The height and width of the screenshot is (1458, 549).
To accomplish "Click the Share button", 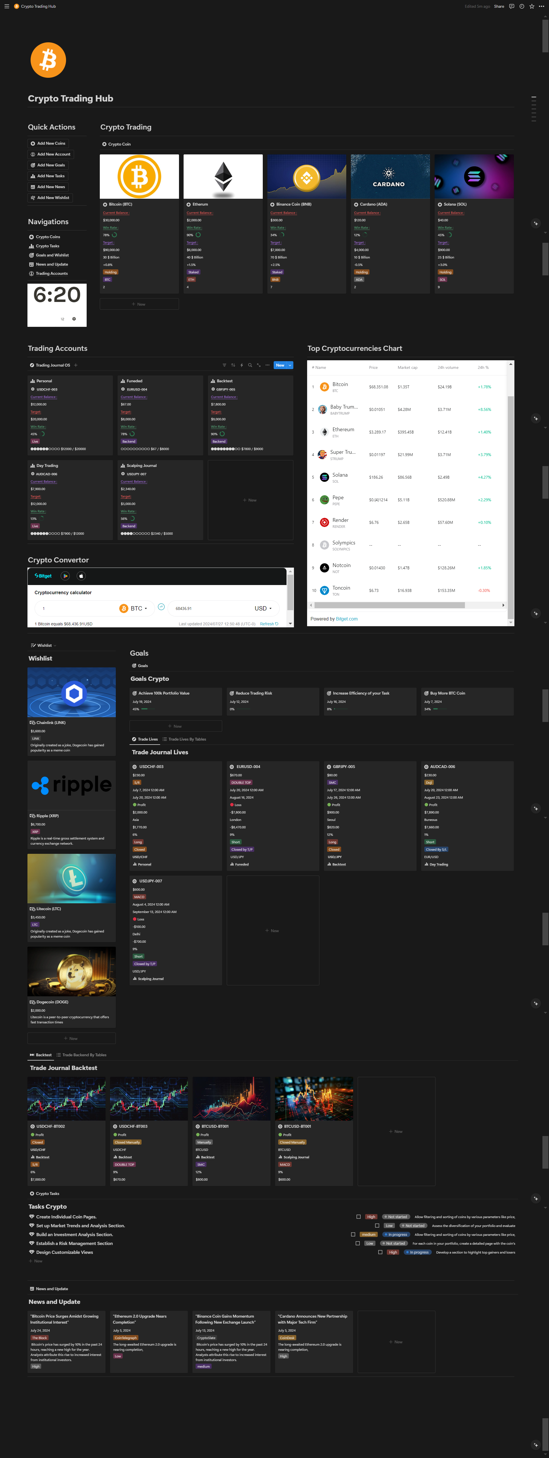I will click(x=499, y=6).
